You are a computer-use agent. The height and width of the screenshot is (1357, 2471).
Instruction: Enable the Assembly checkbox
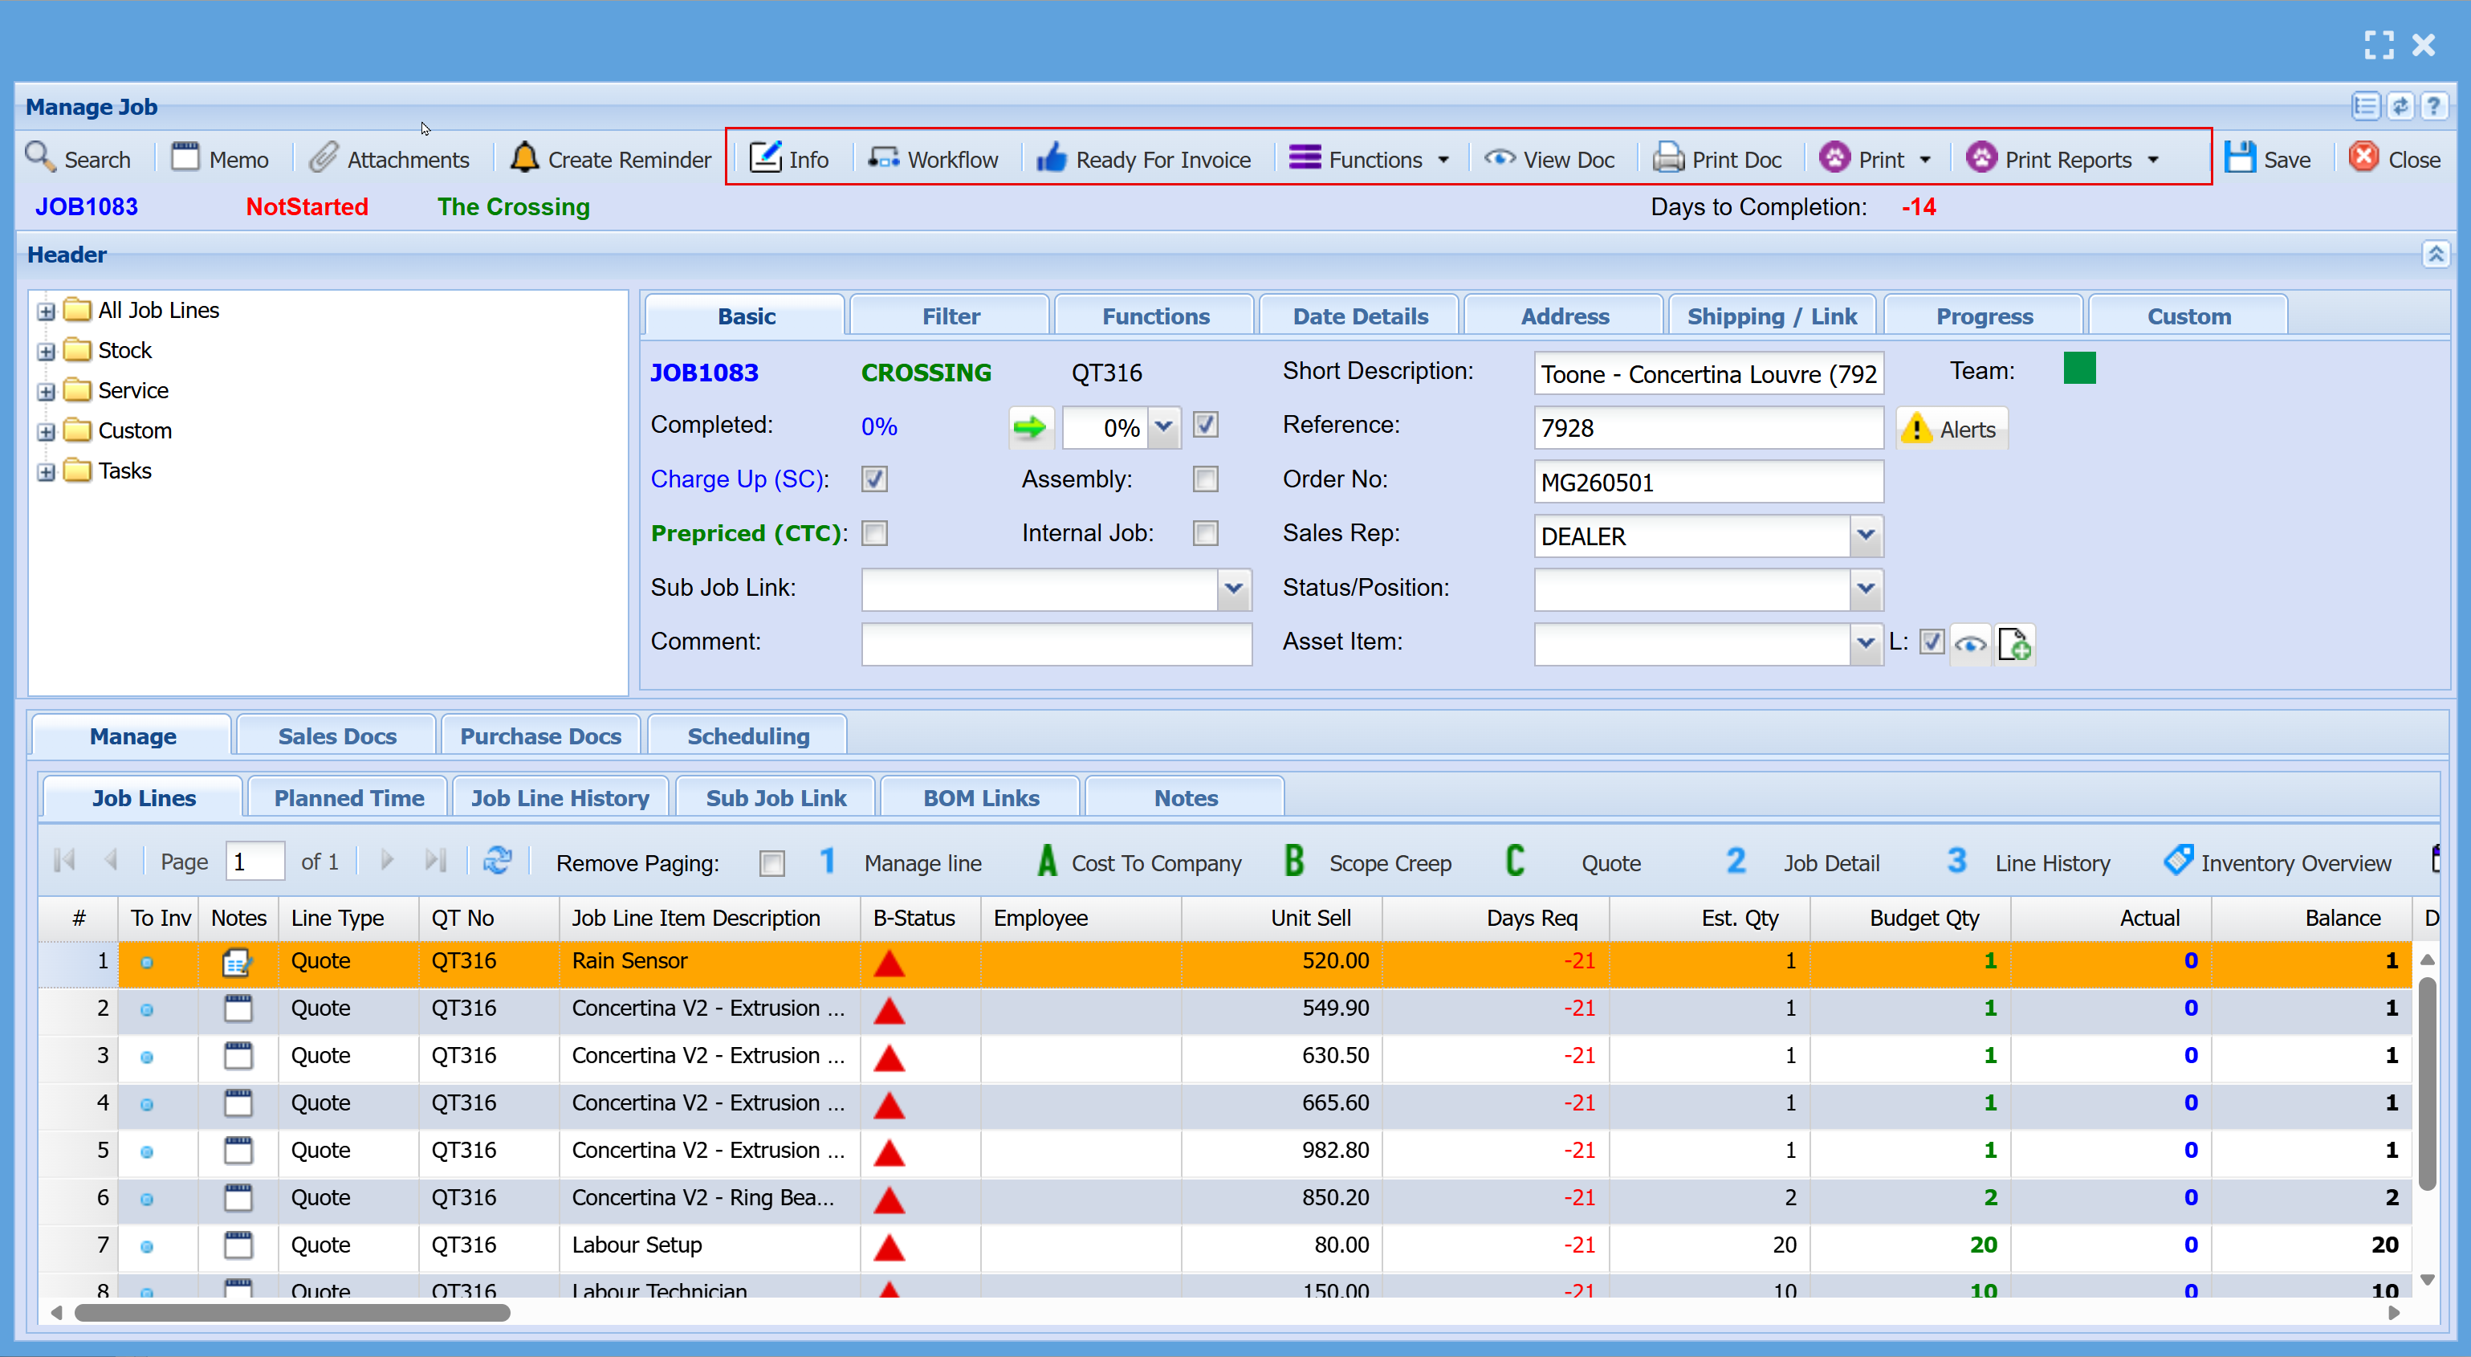coord(1206,479)
